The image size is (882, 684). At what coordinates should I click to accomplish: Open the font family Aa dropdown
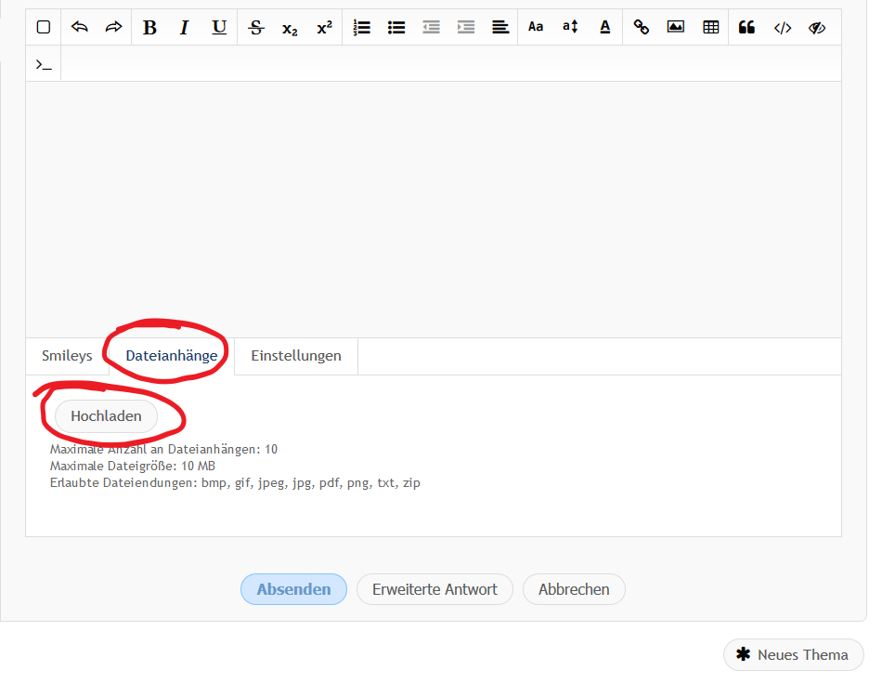click(536, 28)
